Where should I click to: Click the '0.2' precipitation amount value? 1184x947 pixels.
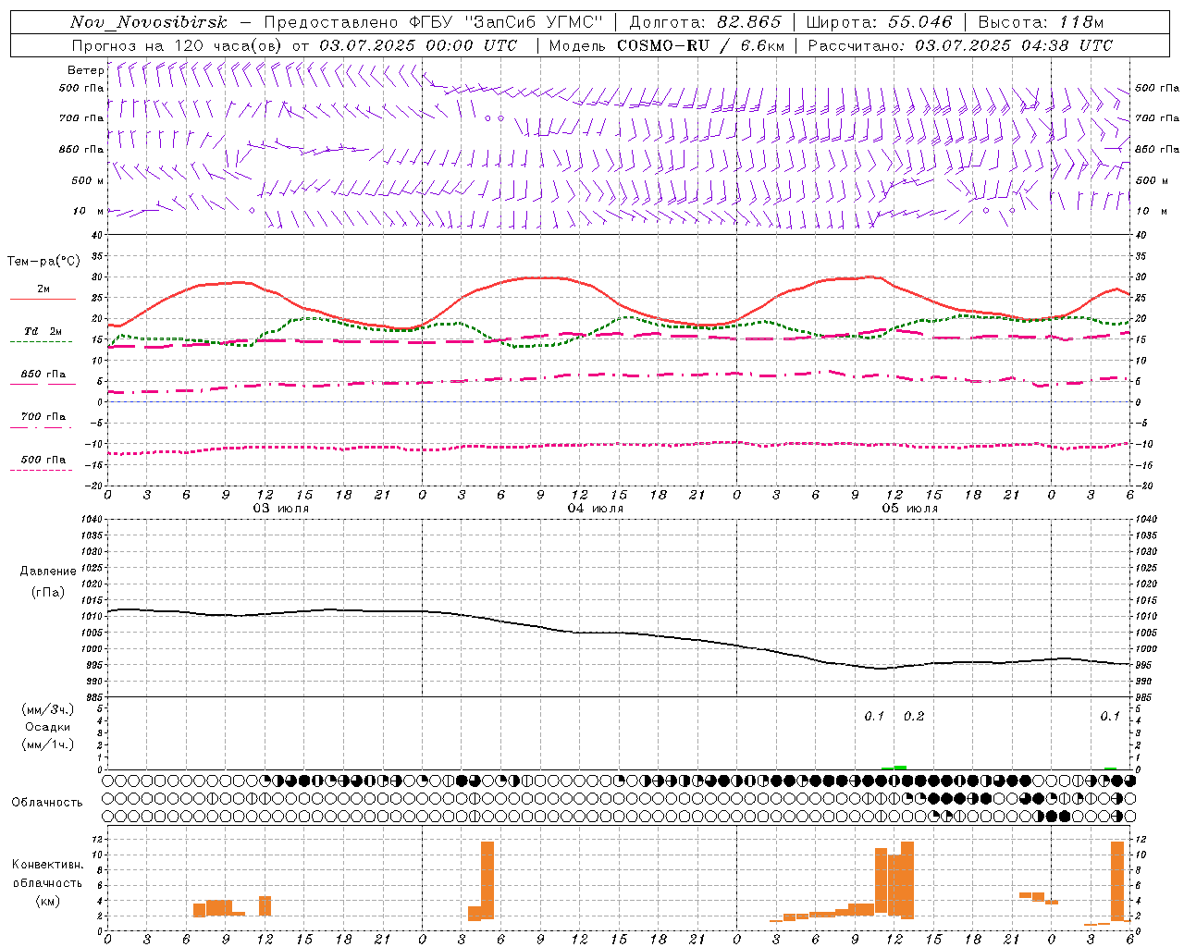pyautogui.click(x=914, y=717)
